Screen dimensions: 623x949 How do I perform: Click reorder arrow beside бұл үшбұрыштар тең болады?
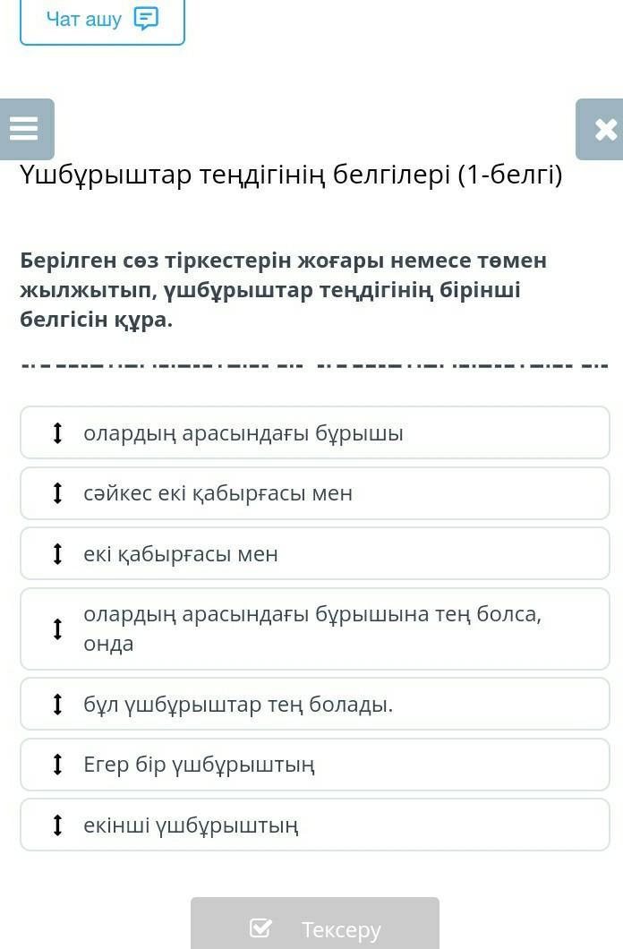click(57, 704)
